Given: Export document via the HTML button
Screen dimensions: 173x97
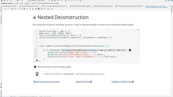Looking at the screenshot, I should tap(48, 9).
